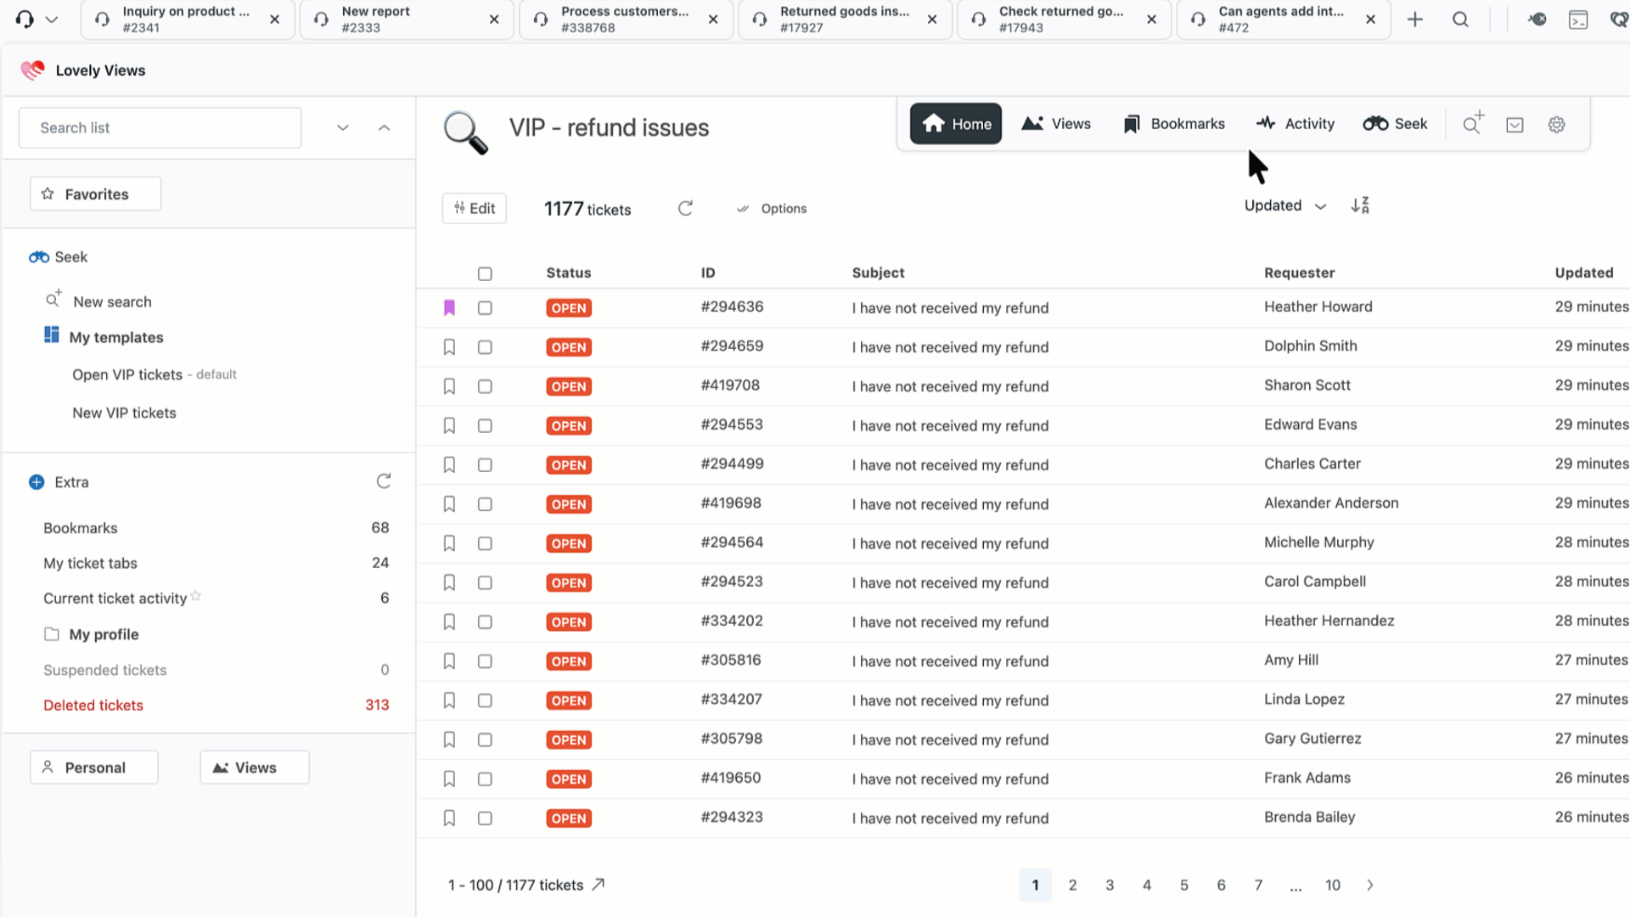Bookmark ticket #294659 from Dolphin Smith

(x=449, y=347)
